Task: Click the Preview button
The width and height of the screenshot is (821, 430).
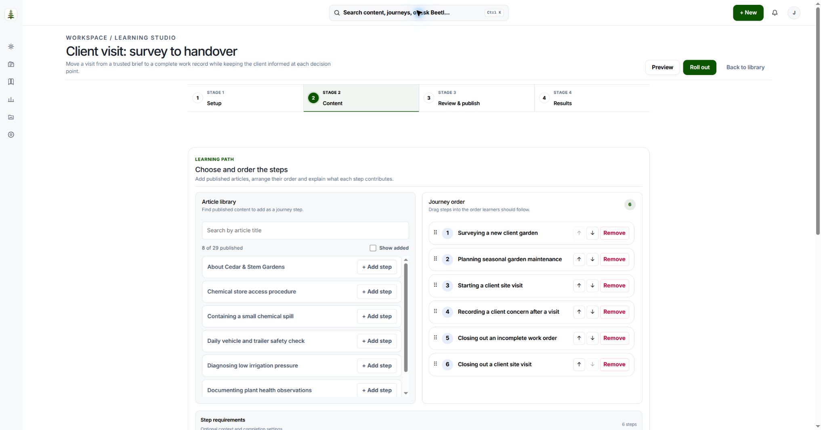Action: (662, 67)
